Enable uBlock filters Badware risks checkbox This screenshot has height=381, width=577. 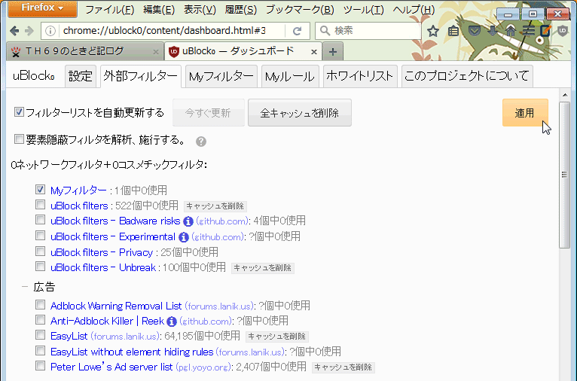click(40, 220)
